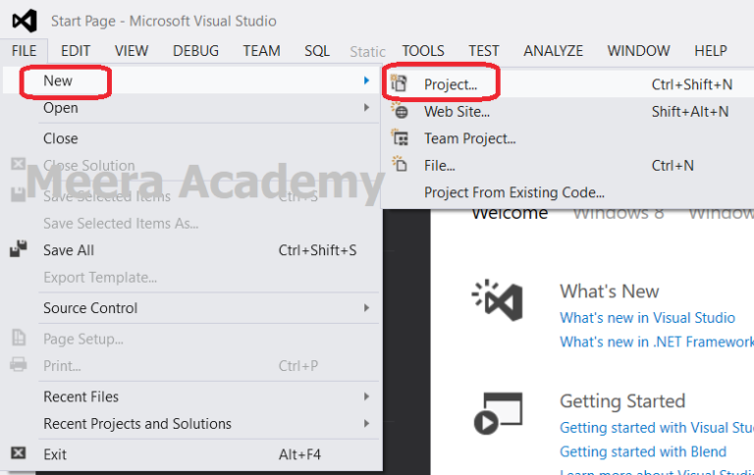Click the Team Project icon
This screenshot has width=754, height=475.
tap(400, 138)
